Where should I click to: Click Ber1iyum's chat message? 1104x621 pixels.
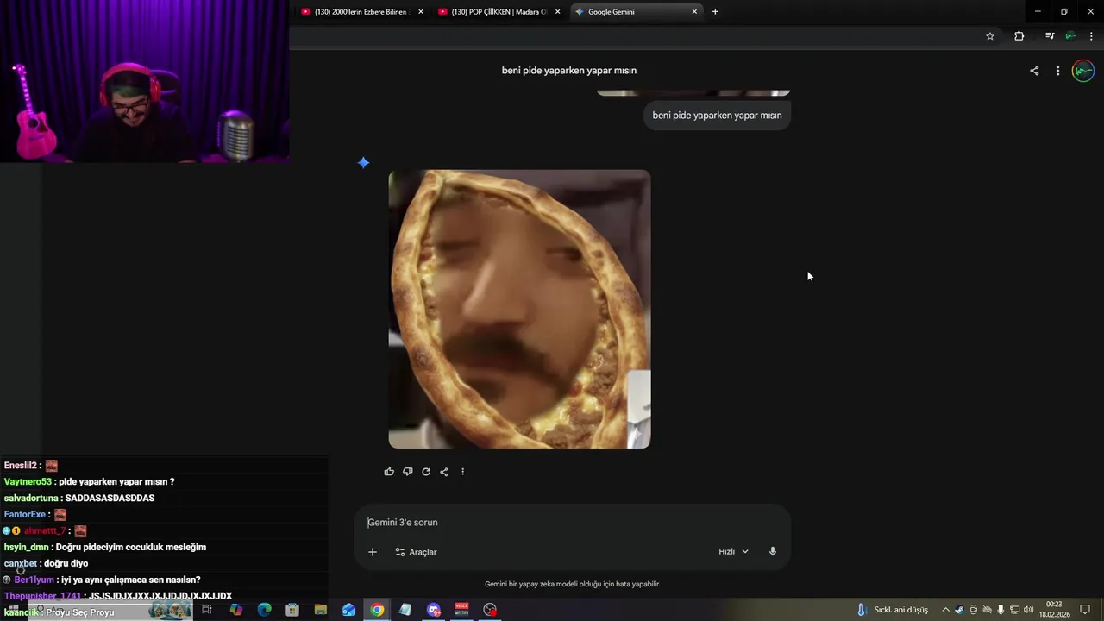click(x=102, y=580)
